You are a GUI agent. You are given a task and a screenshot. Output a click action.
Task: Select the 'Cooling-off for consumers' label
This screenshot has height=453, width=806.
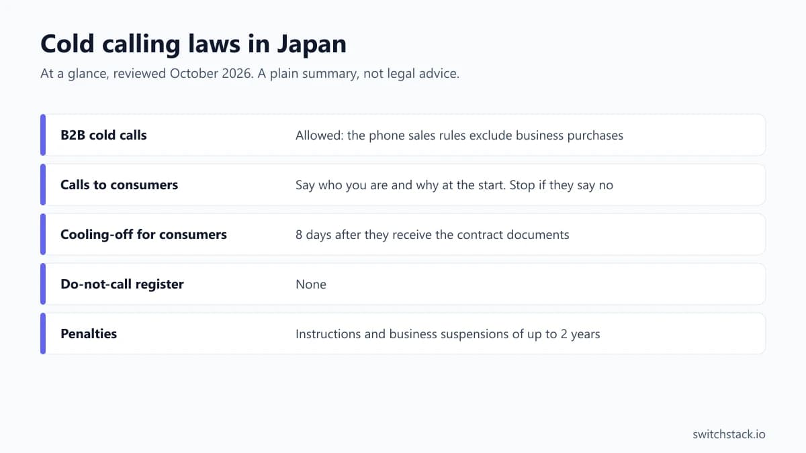[144, 234]
